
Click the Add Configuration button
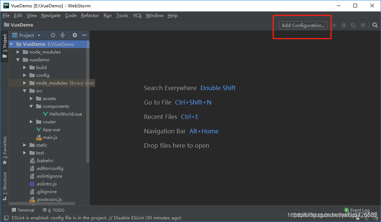(303, 25)
